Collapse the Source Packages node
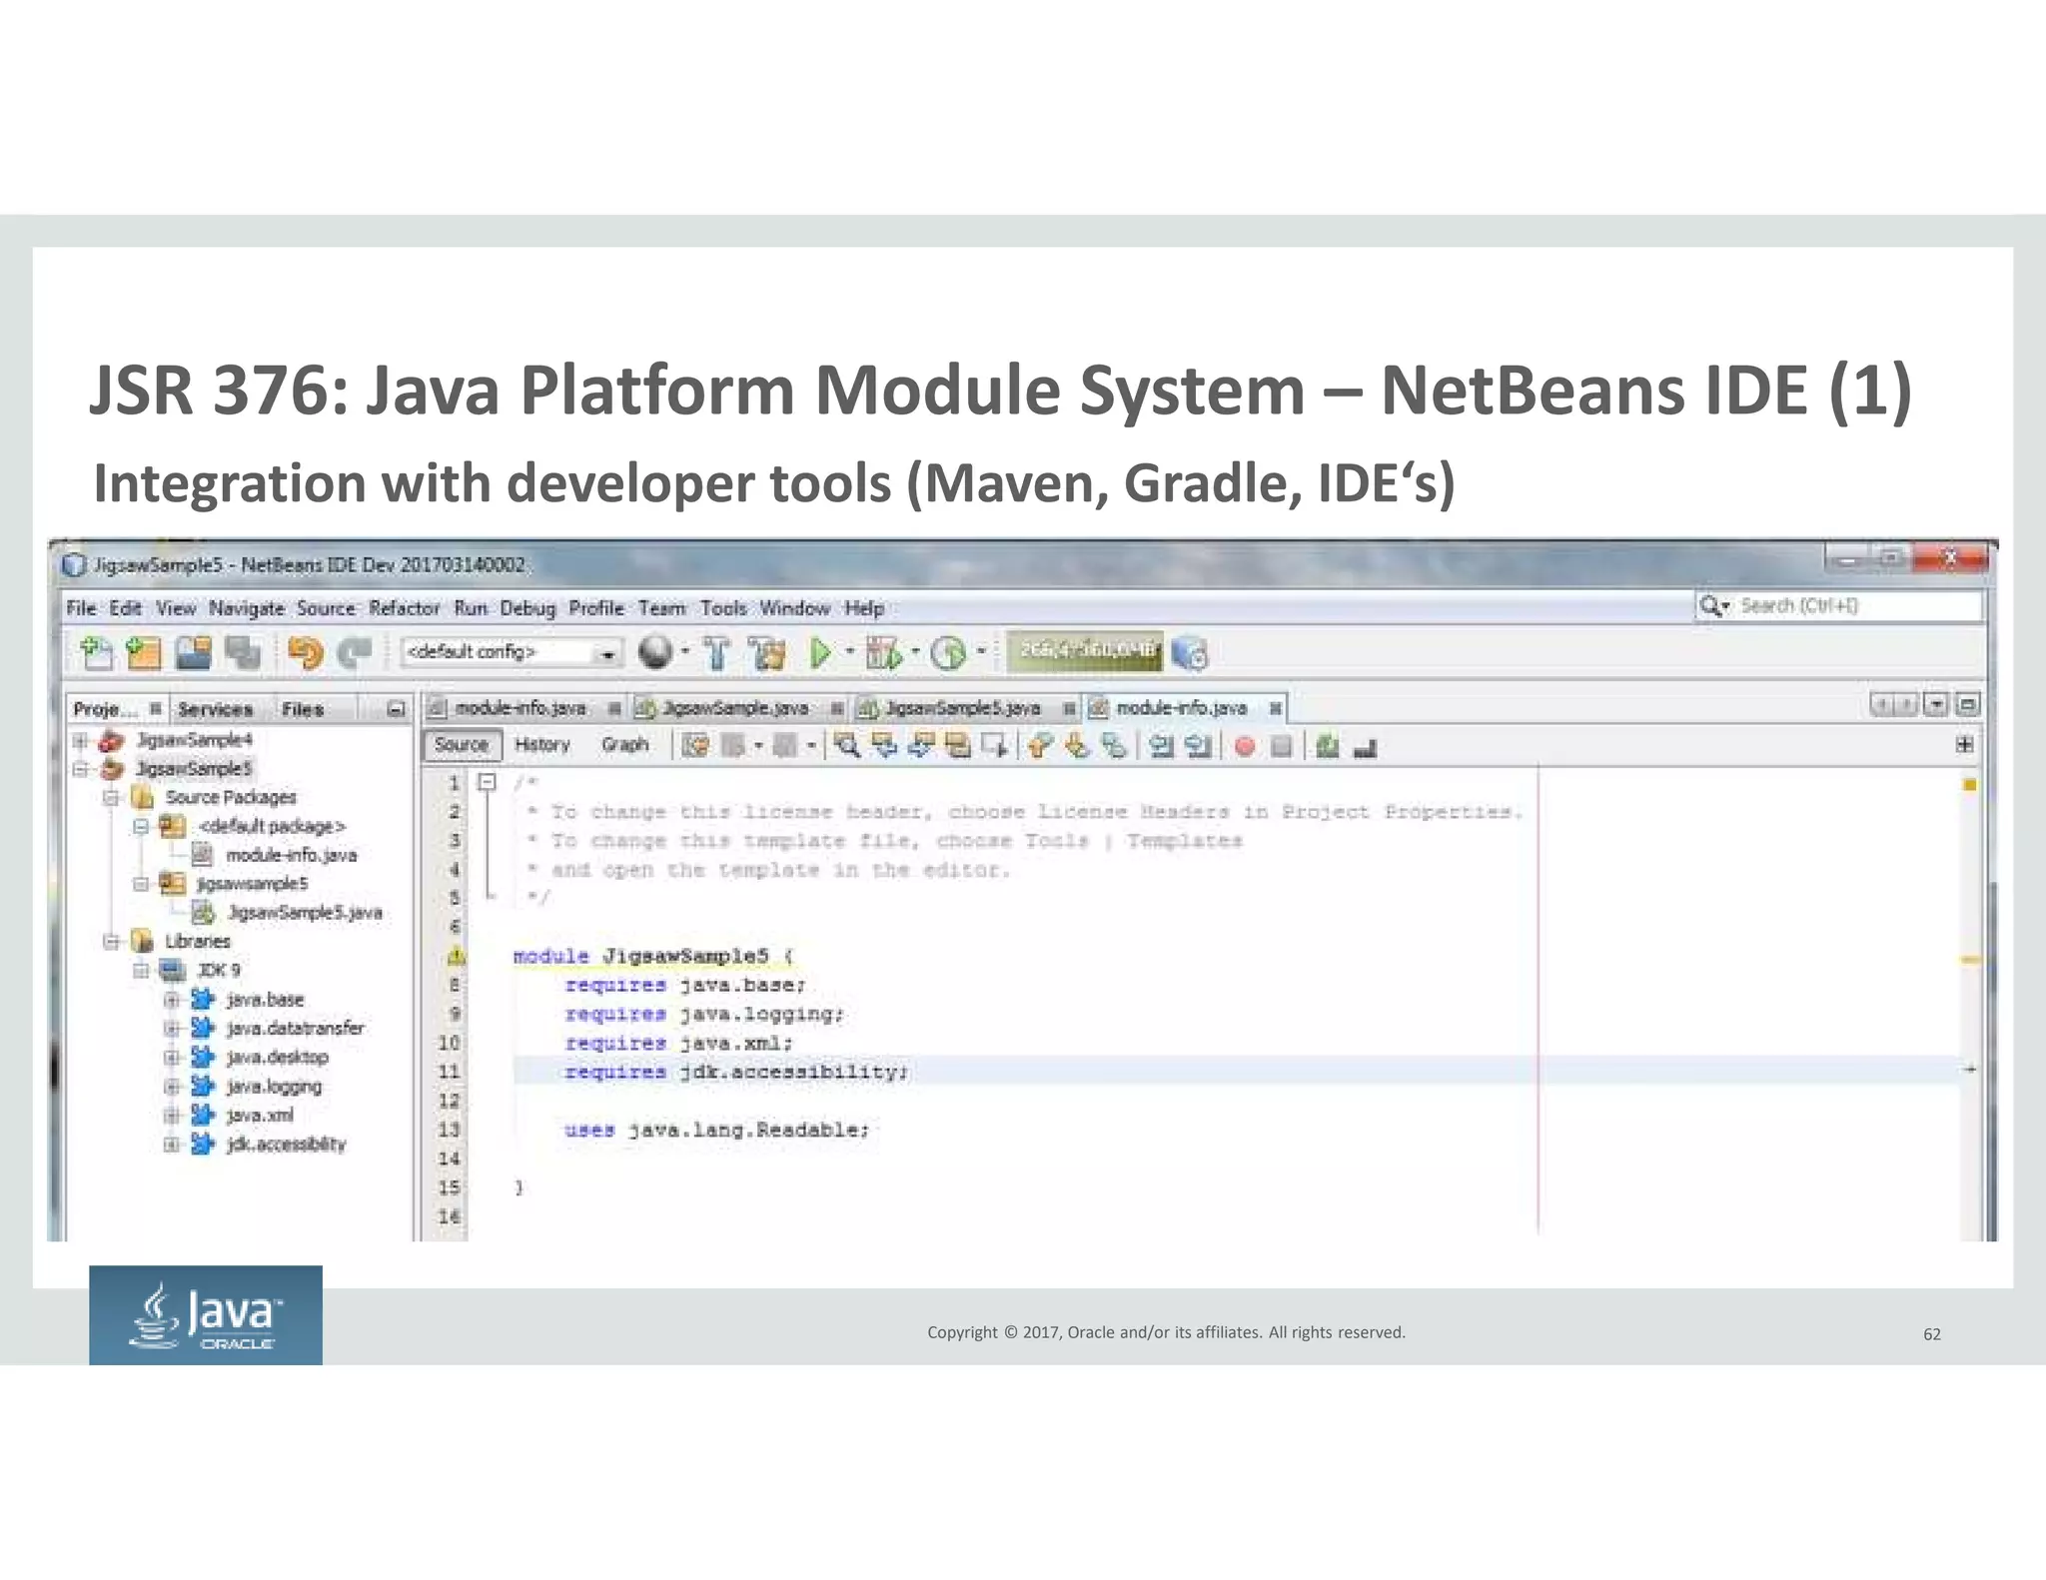This screenshot has width=2046, height=1580. click(x=111, y=798)
